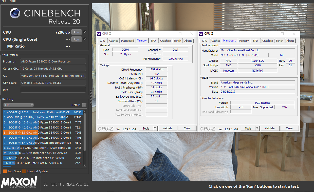Click the CPU-Z Memory window title icon
The height and width of the screenshot is (192, 314).
[99, 34]
